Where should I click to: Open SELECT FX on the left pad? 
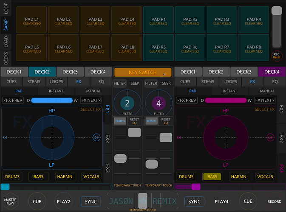(x=90, y=109)
